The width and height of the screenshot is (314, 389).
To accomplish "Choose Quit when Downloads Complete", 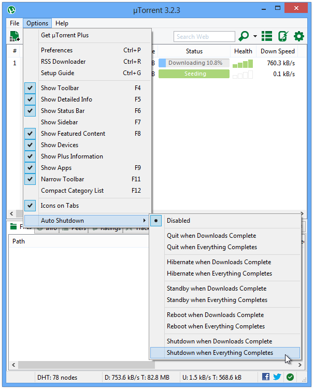I will 225,236.
